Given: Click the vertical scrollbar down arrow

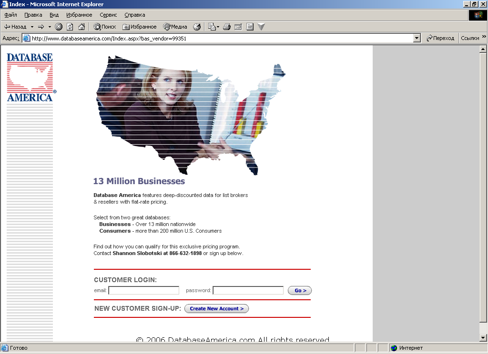Looking at the screenshot, I should [483, 337].
